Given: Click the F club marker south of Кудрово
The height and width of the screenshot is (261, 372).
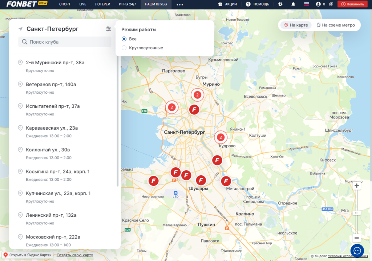Looking at the screenshot, I should [217, 160].
